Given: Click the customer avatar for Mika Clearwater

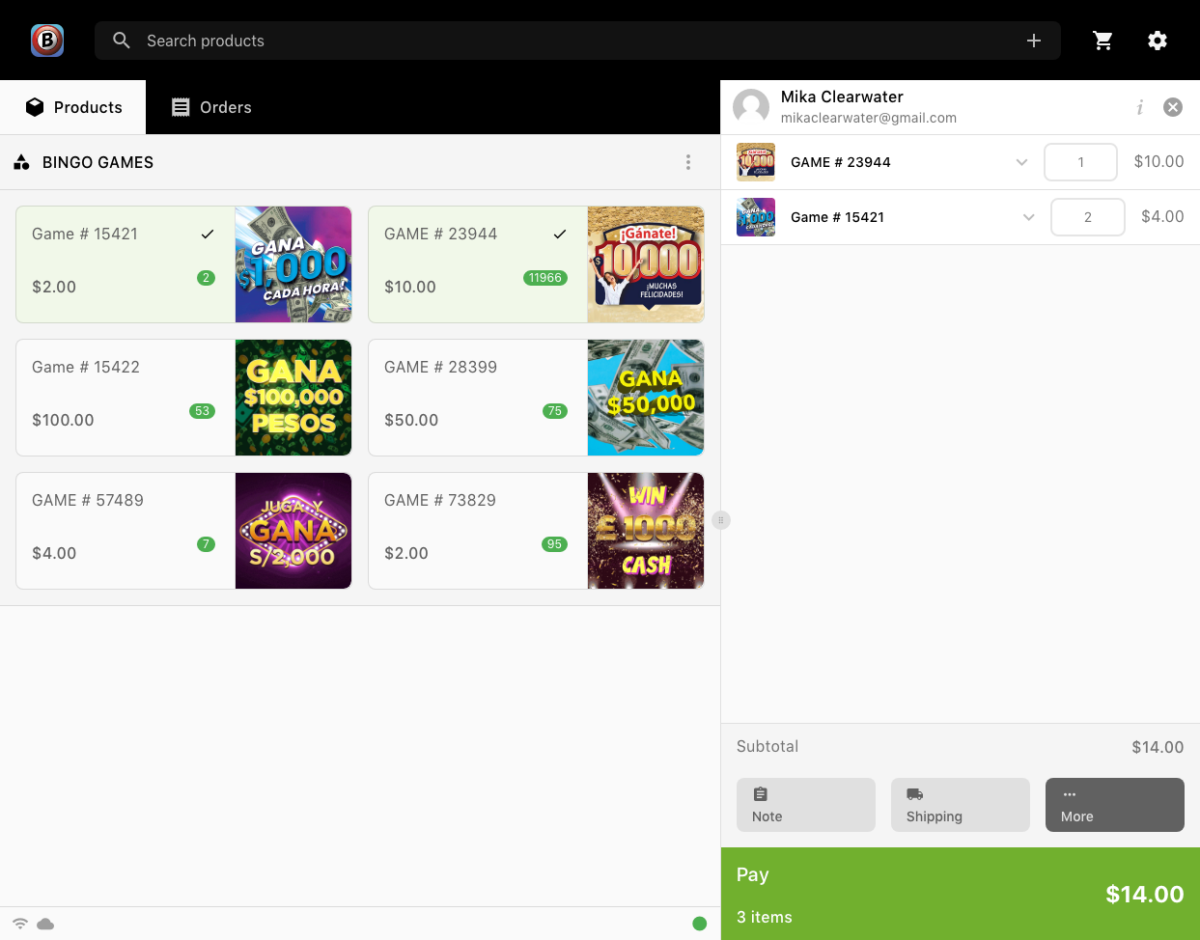Looking at the screenshot, I should tap(751, 106).
